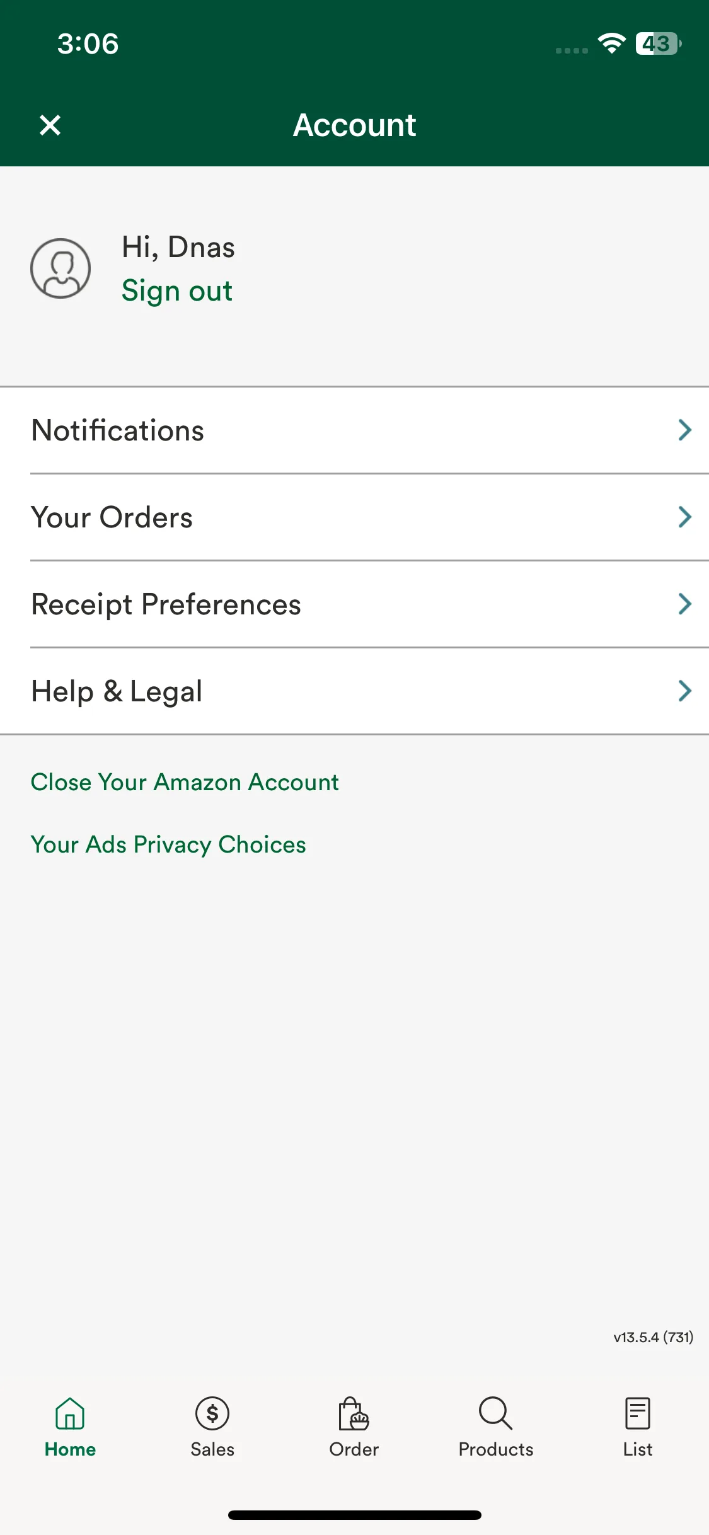Open the Home tab icon
Image resolution: width=709 pixels, height=1535 pixels.
click(70, 1413)
